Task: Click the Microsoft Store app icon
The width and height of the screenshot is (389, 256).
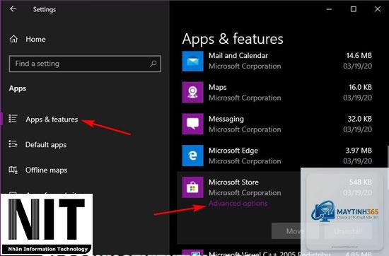Action: pos(193,187)
